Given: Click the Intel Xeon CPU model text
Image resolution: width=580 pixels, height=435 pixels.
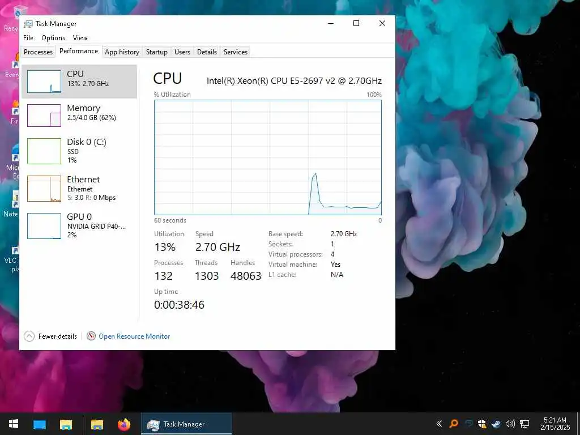Looking at the screenshot, I should (x=294, y=80).
